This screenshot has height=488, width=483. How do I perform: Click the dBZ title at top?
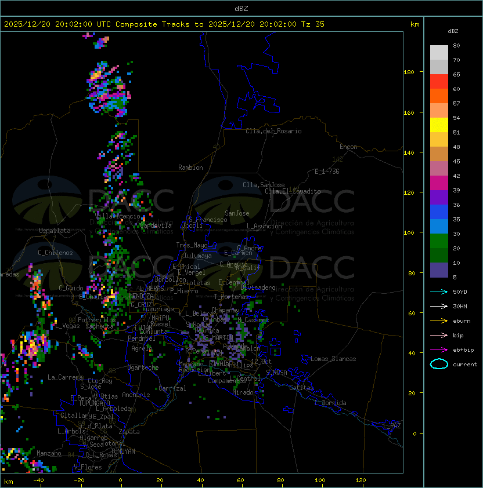(x=241, y=9)
